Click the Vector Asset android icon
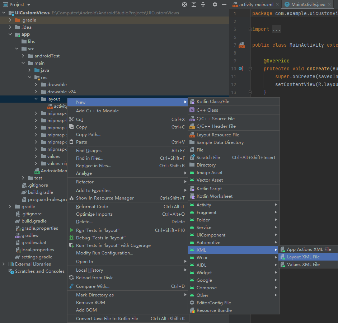338x323 pixels. [x=192, y=180]
